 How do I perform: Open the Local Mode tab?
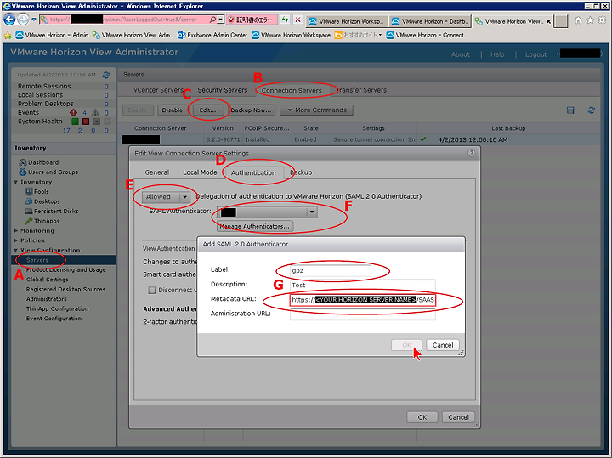point(200,172)
